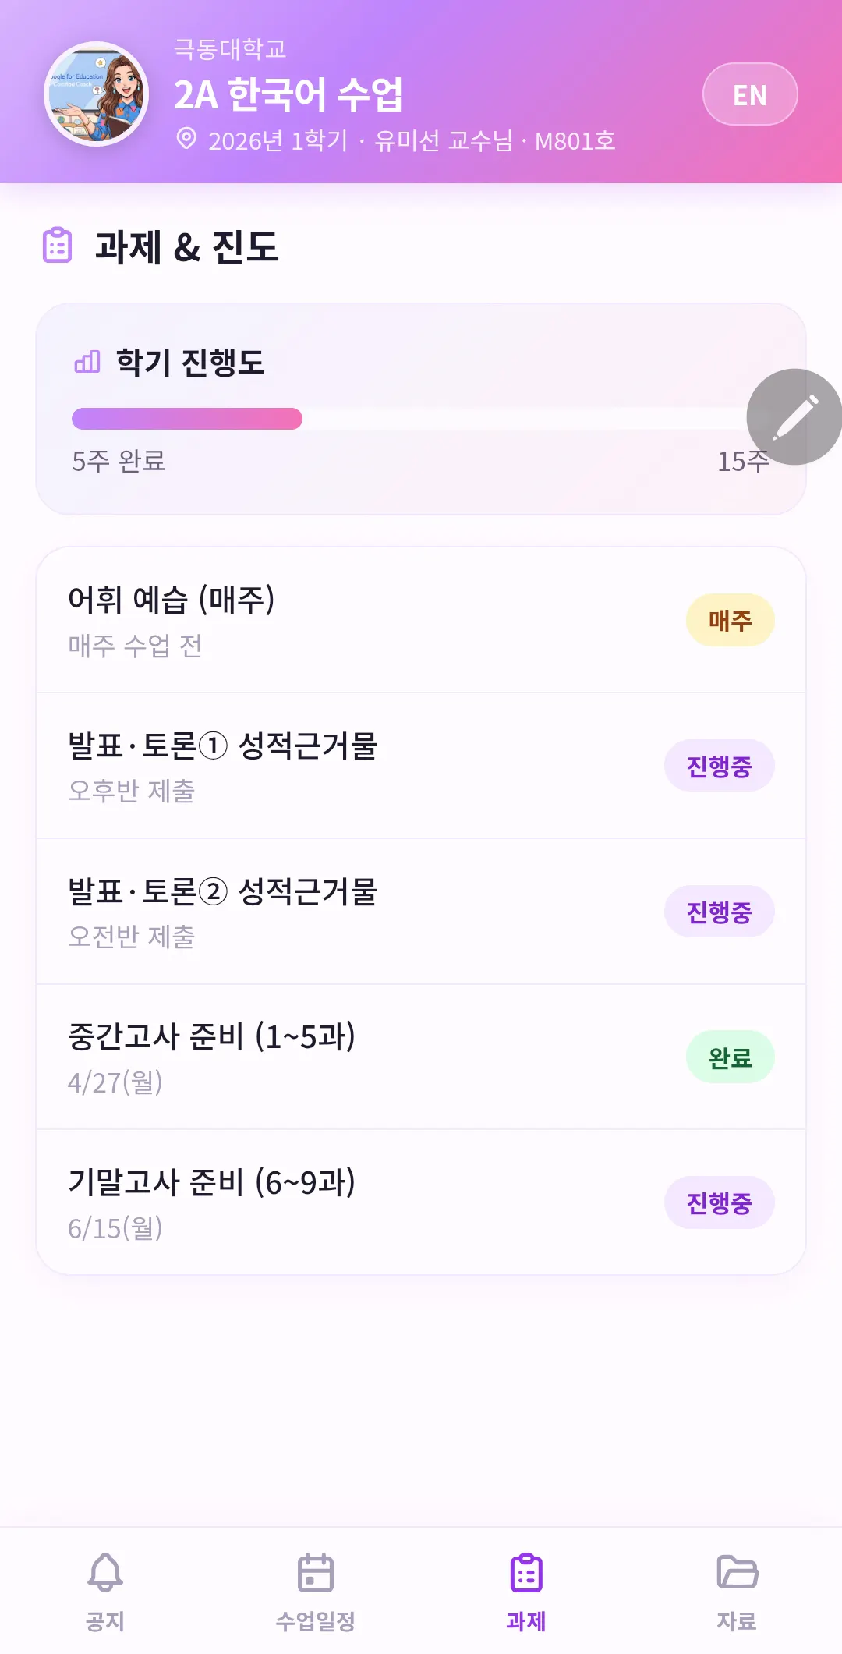This screenshot has height=1654, width=842.
Task: Switch language with the EN button
Action: [x=750, y=94]
